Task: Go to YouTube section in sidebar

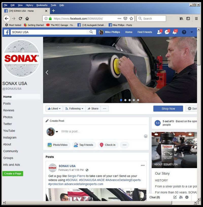Action: coord(9,131)
